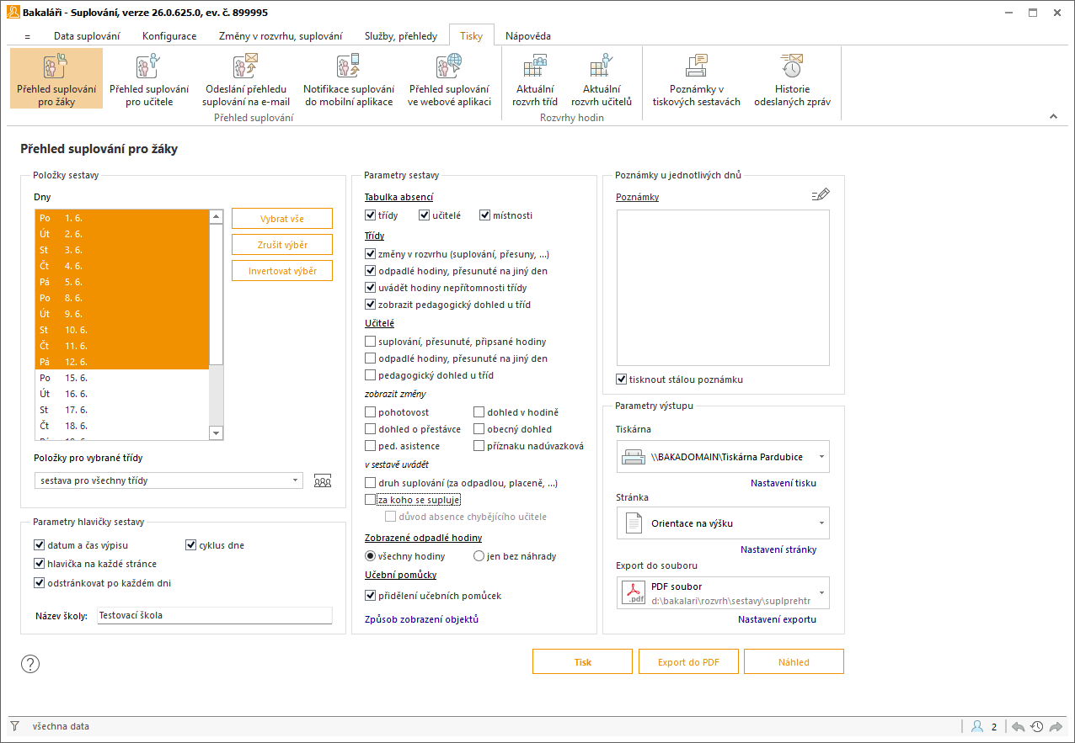Open the Tiskárna printer dropdown
The image size is (1075, 743).
[723, 457]
